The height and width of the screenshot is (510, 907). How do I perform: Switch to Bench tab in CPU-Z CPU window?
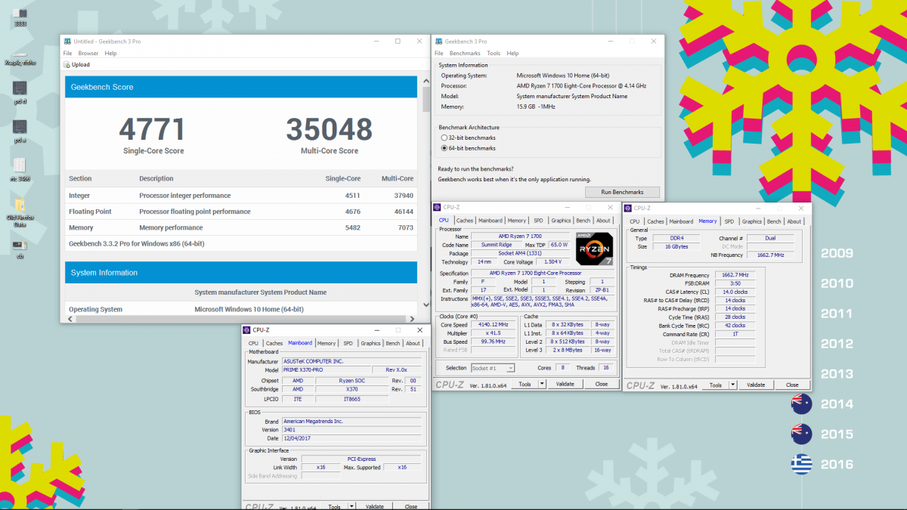[x=584, y=221]
